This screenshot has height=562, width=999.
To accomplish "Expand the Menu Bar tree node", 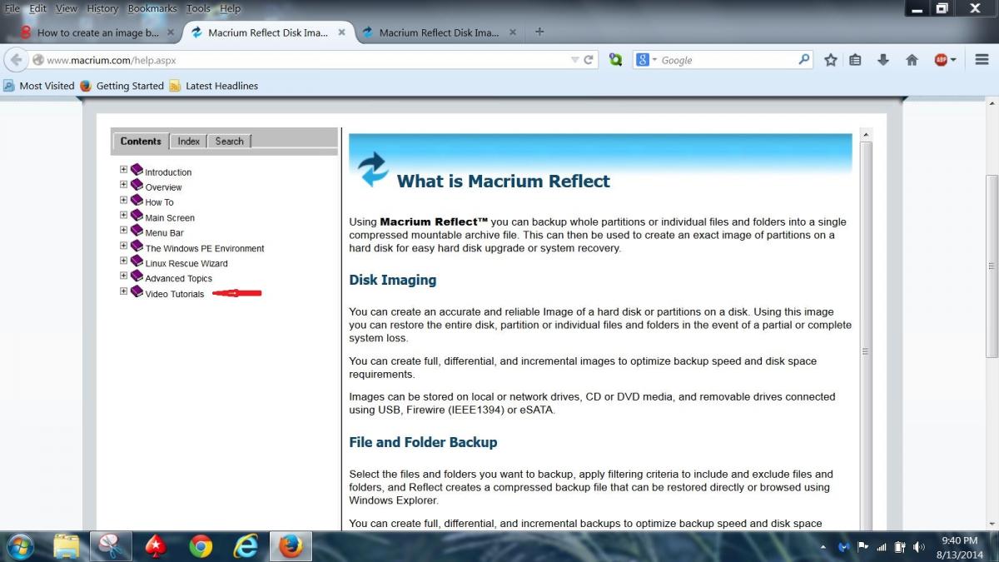I will tap(123, 231).
